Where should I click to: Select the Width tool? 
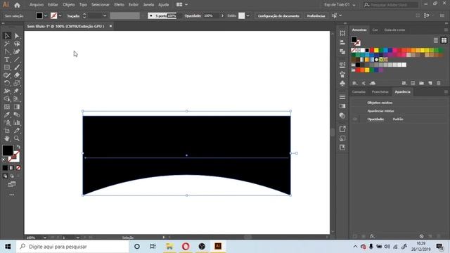[x=7, y=91]
